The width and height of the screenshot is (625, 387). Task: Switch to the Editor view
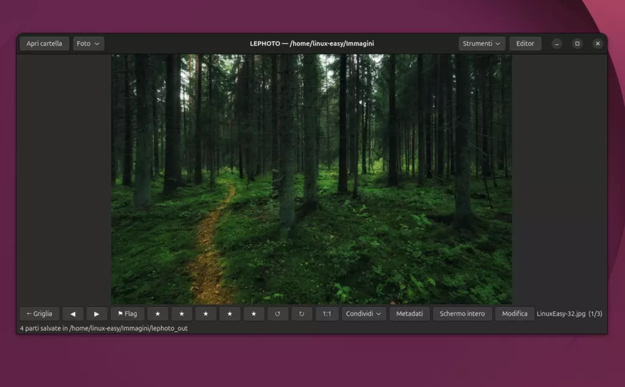(x=525, y=43)
